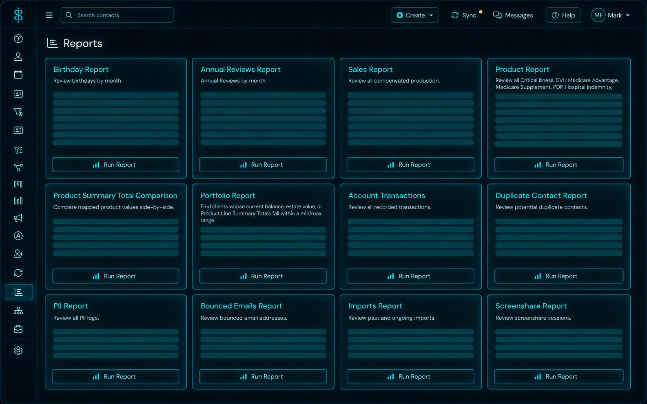Open the settings gear icon in sidebar
Screen dimensions: 647x404
(x=18, y=351)
